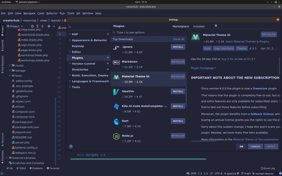Expand Languages & Frameworks settings

[x=70, y=81]
